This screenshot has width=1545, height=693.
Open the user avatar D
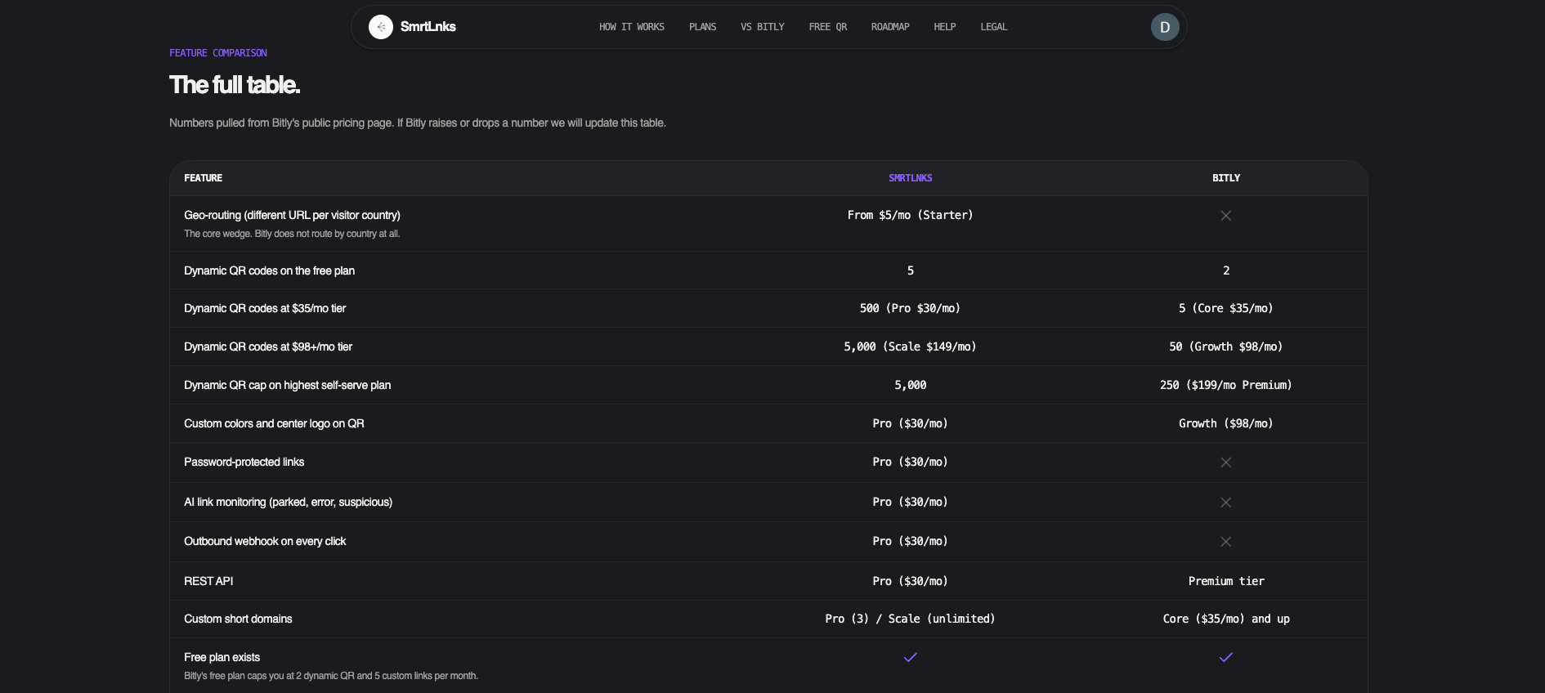[1165, 27]
